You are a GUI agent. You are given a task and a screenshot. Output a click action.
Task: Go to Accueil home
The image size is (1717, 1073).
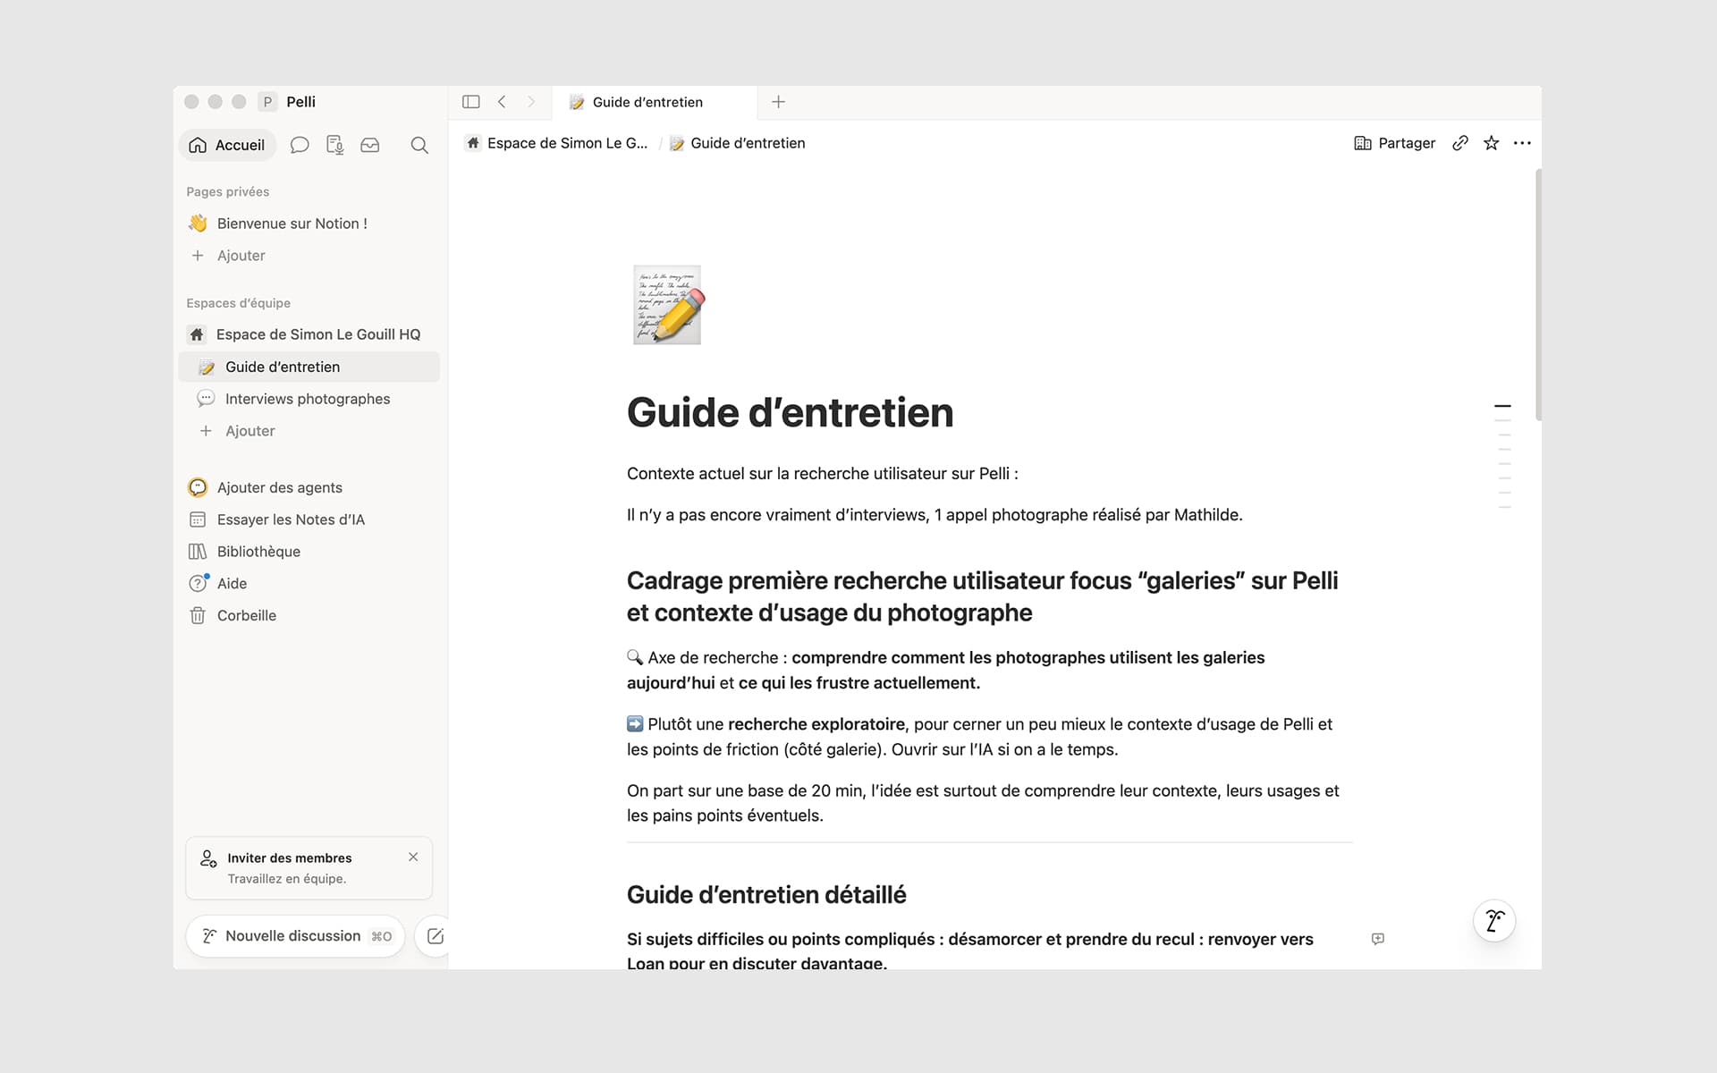coord(227,145)
